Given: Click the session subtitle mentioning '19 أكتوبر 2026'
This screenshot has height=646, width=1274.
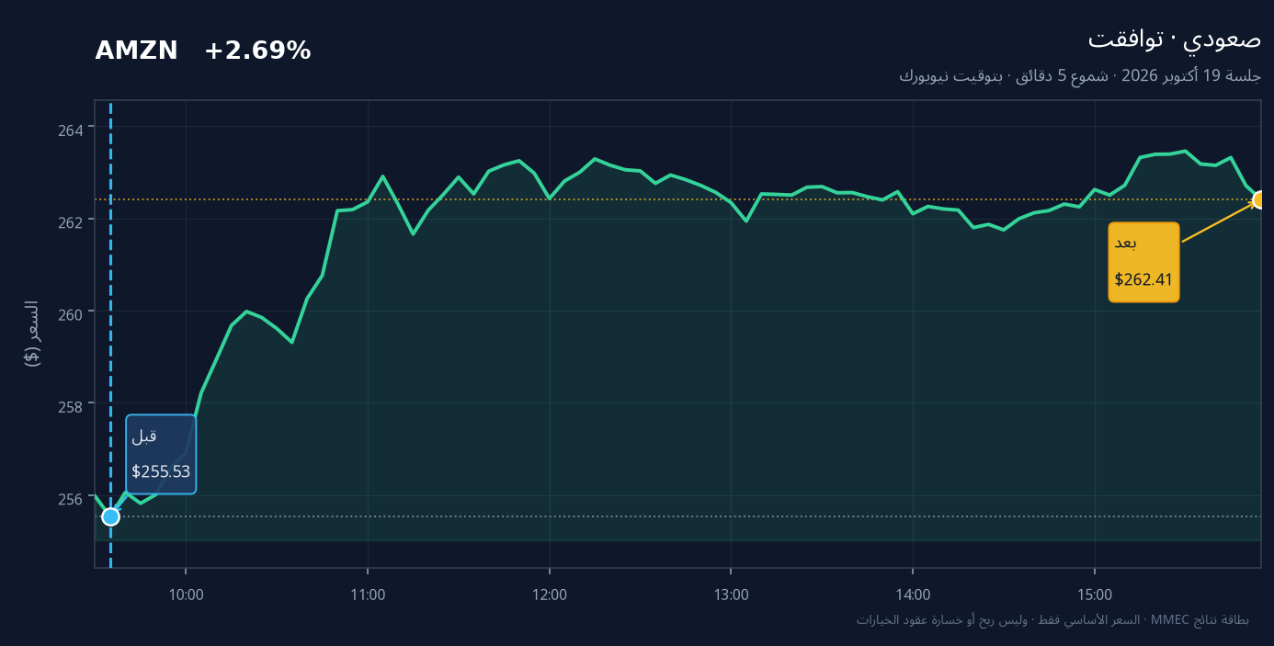Looking at the screenshot, I should (1080, 75).
